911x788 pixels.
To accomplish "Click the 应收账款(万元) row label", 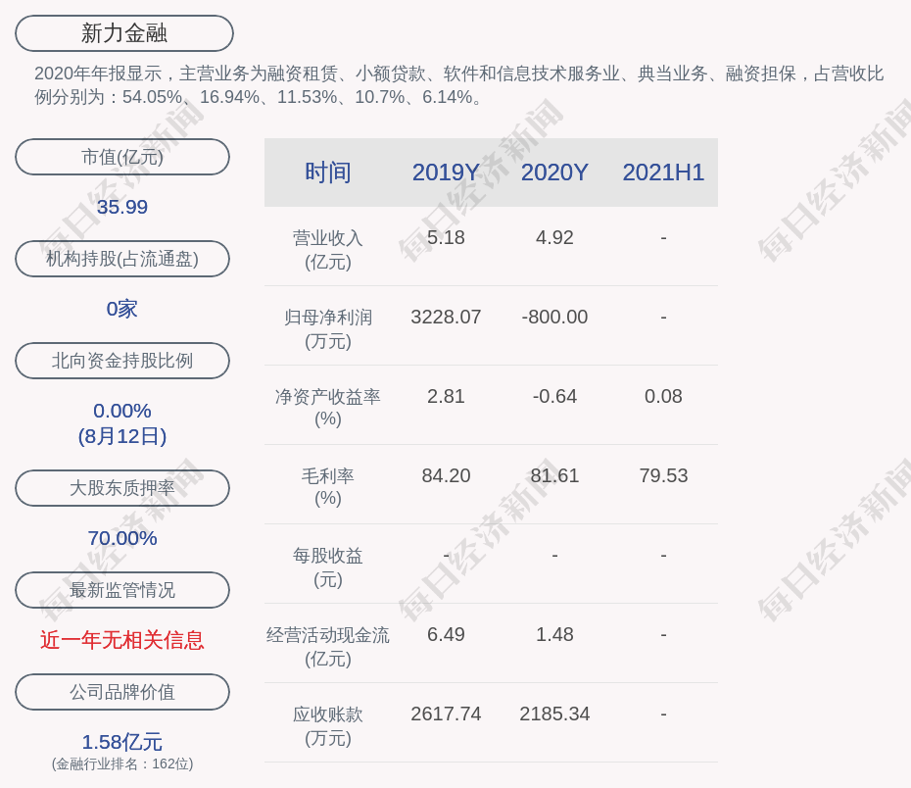I will tap(328, 726).
